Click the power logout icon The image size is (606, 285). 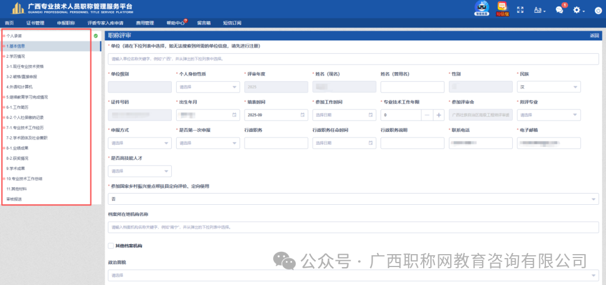point(597,10)
